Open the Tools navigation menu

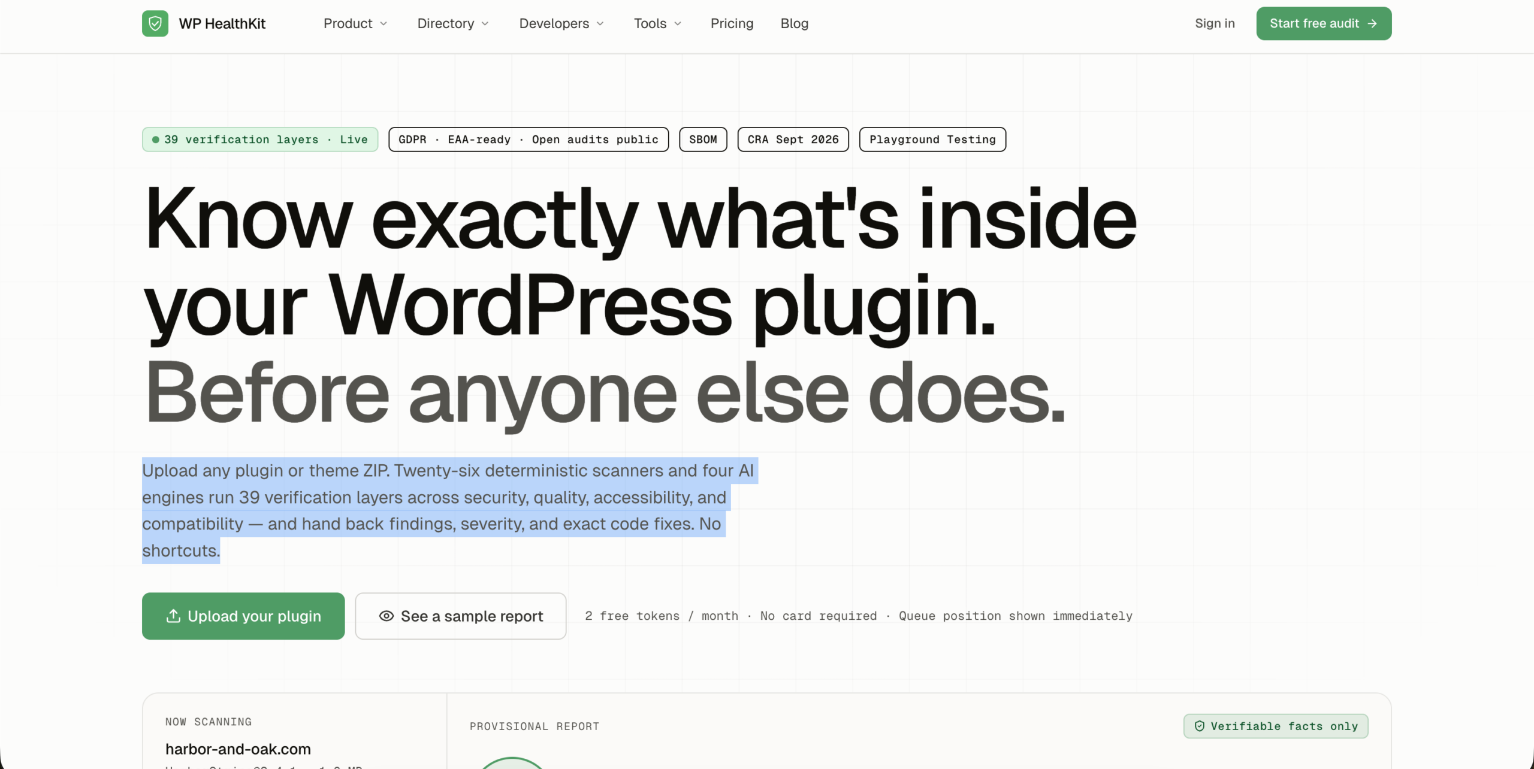pyautogui.click(x=658, y=23)
